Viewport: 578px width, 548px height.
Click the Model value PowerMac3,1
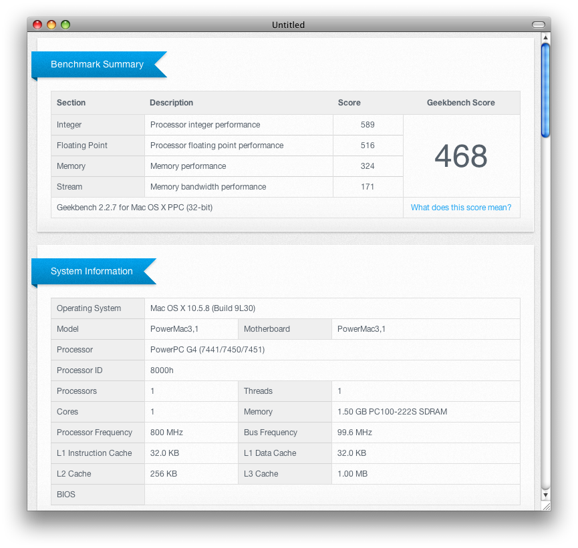pos(174,329)
